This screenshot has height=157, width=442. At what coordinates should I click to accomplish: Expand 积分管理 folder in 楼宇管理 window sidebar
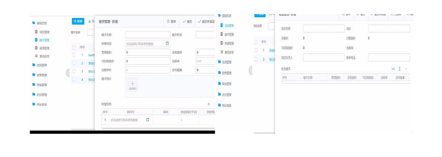tap(39, 95)
